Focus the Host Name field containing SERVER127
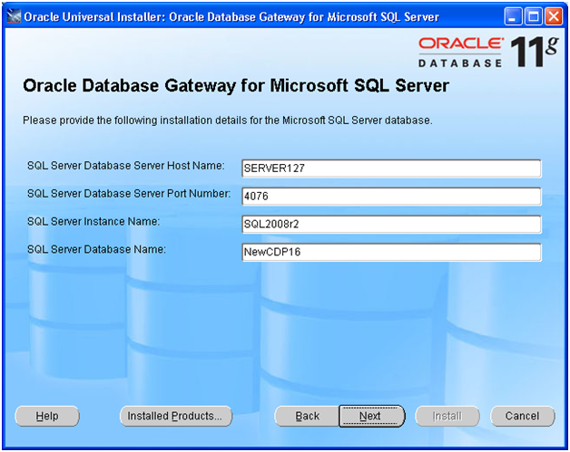 pyautogui.click(x=391, y=168)
